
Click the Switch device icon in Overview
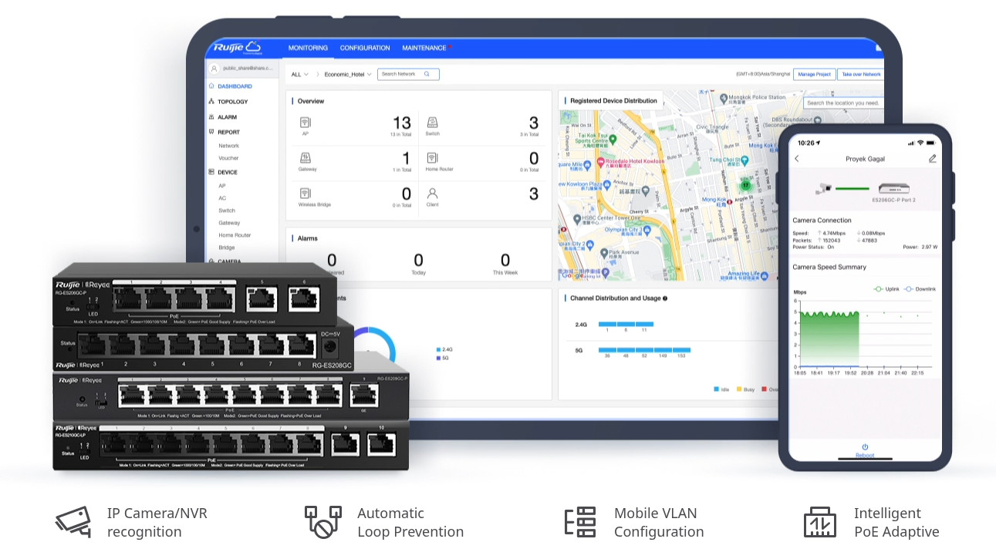[x=432, y=123]
